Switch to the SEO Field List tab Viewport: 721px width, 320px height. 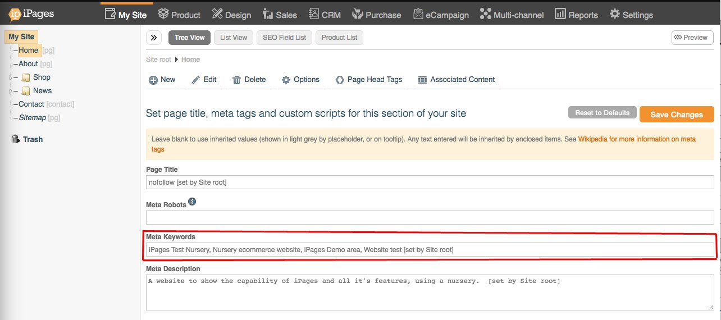[284, 38]
